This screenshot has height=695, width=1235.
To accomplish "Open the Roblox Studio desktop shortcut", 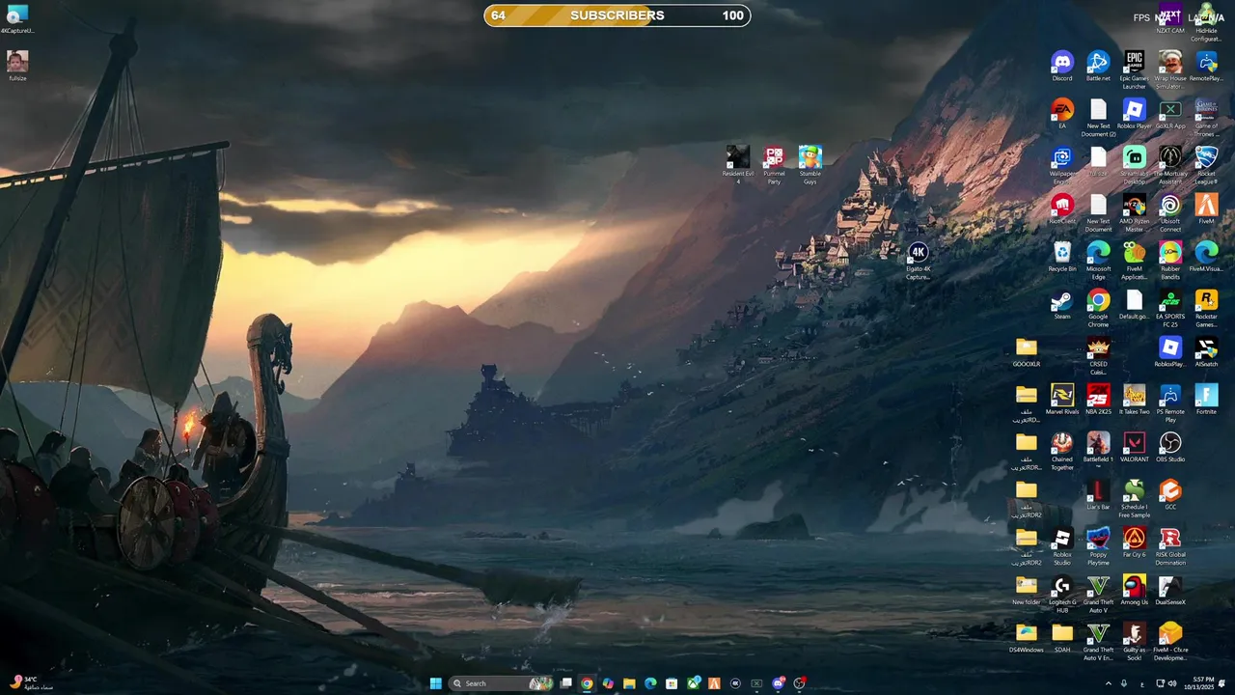I will point(1062,546).
